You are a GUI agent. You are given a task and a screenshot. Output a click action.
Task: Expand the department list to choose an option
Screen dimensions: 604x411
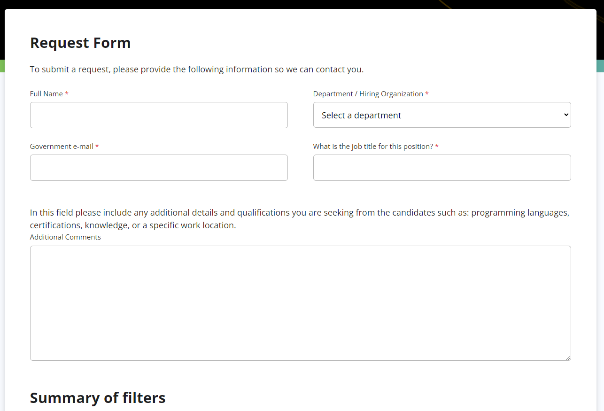tap(441, 115)
